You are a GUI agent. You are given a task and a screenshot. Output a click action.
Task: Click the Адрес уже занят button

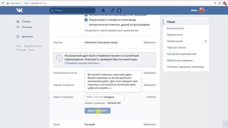click(x=98, y=111)
